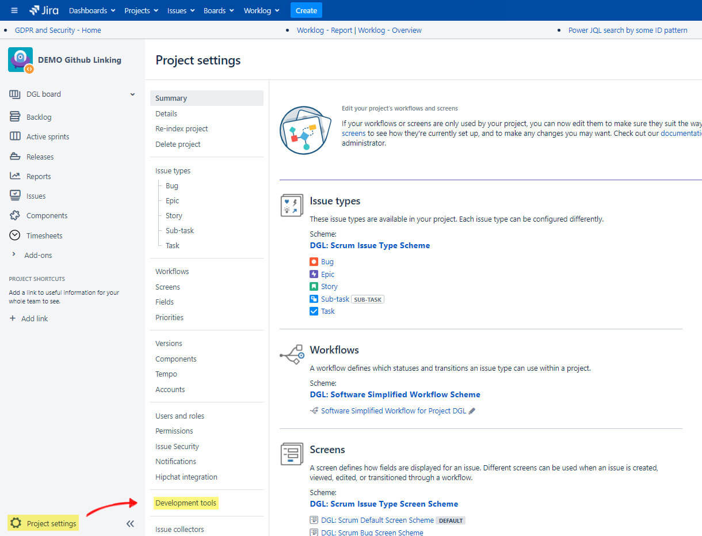
Task: Open Worklog - Report link
Action: 325,30
